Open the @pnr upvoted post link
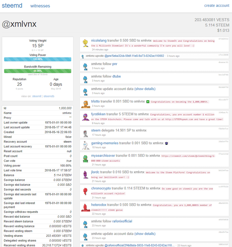 (x=134, y=56)
